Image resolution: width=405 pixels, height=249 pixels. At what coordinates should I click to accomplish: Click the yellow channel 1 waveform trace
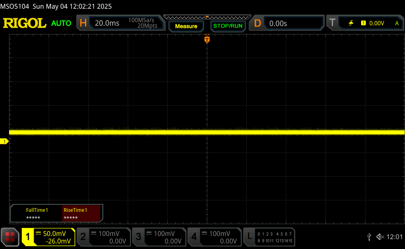click(207, 132)
